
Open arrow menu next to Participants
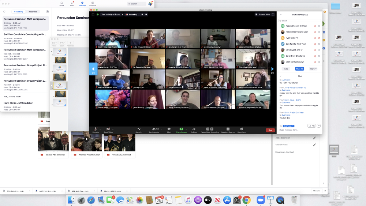161,129
